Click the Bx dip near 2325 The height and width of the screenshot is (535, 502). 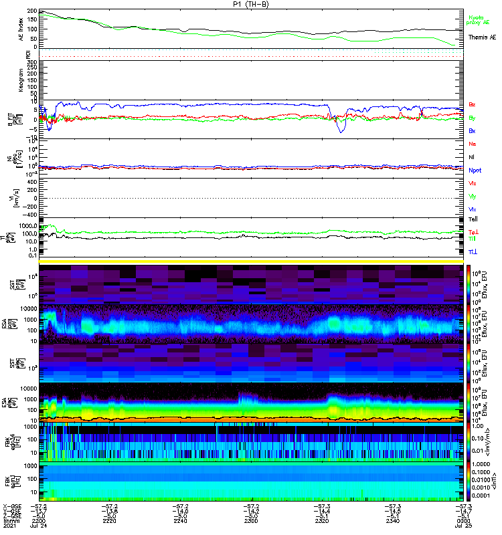341,131
